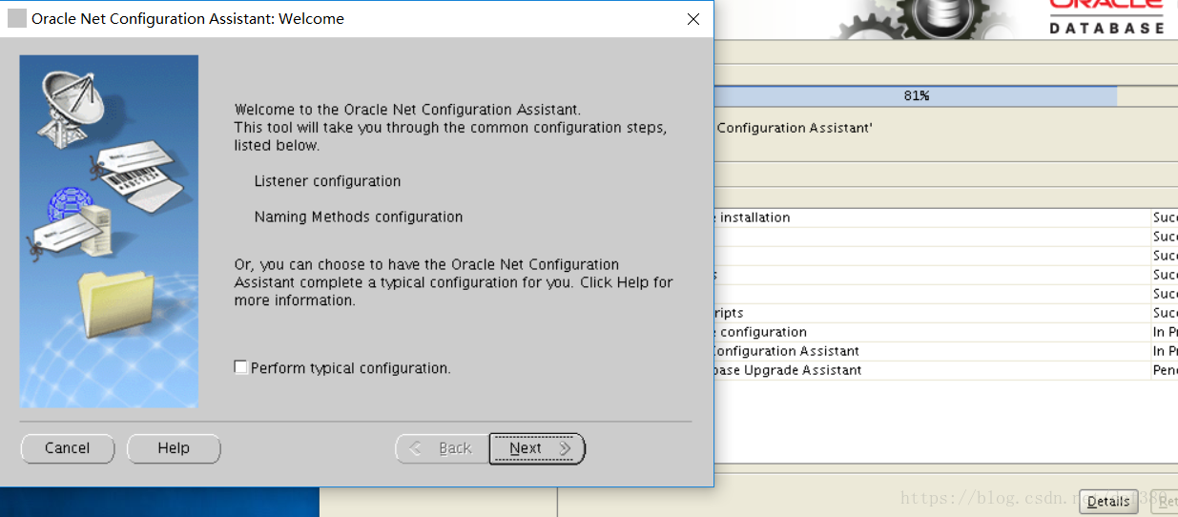Click the Oracle Net Configuration Assistant title icon
This screenshot has width=1178, height=517.
click(x=17, y=18)
